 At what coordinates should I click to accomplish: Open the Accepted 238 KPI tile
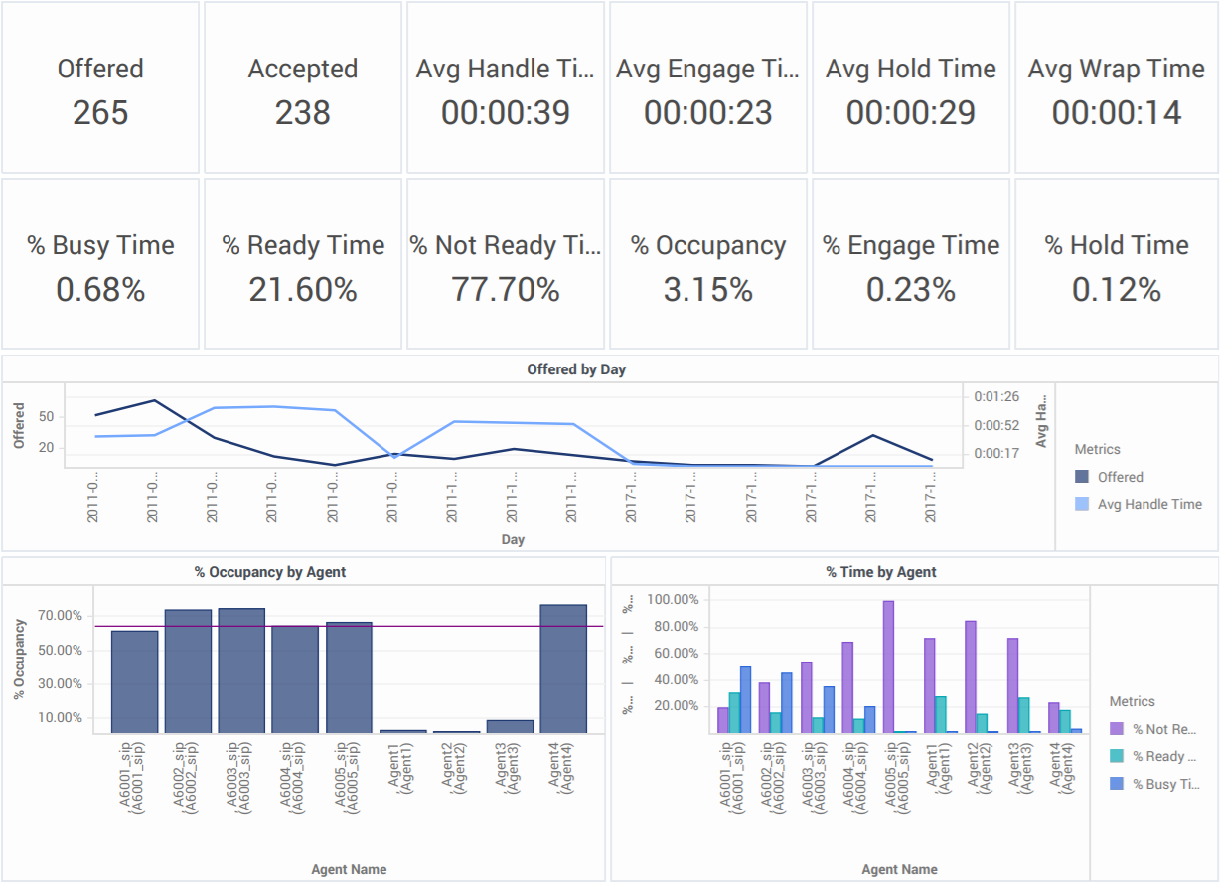tap(303, 88)
